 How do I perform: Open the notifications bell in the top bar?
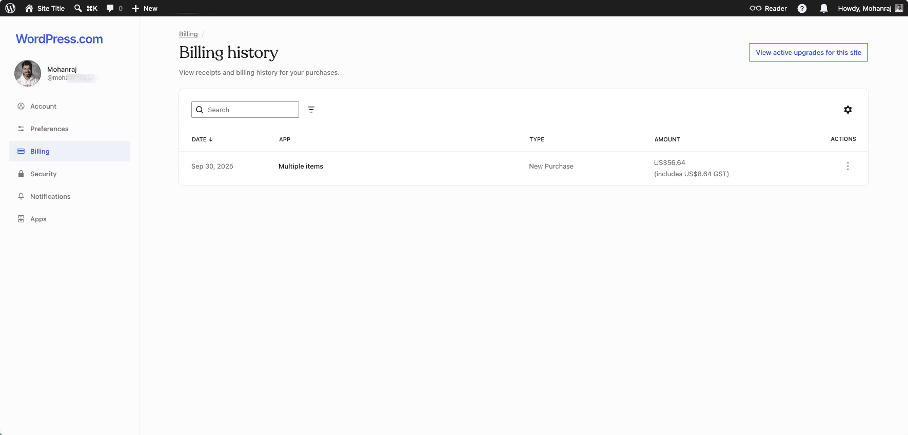pyautogui.click(x=824, y=8)
